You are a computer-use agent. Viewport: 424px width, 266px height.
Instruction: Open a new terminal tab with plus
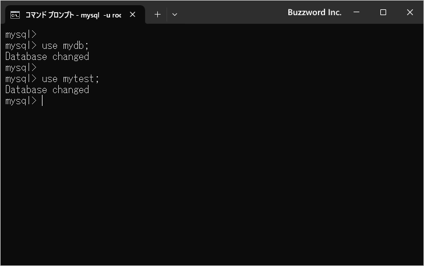coord(157,15)
